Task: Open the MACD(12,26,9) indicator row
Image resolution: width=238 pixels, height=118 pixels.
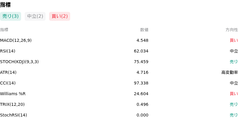Action: pyautogui.click(x=119, y=40)
